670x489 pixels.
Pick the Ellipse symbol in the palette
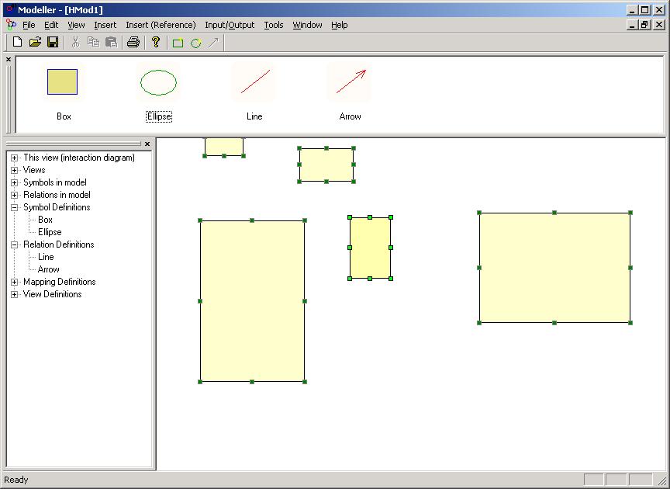pyautogui.click(x=158, y=82)
